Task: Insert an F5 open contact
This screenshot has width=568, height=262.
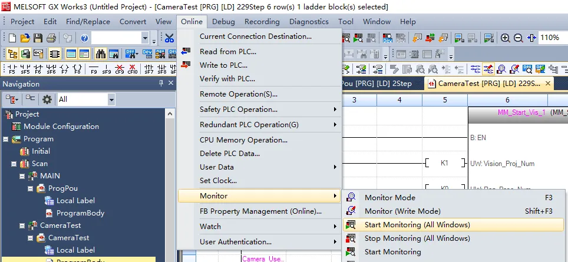Action: tap(12, 69)
